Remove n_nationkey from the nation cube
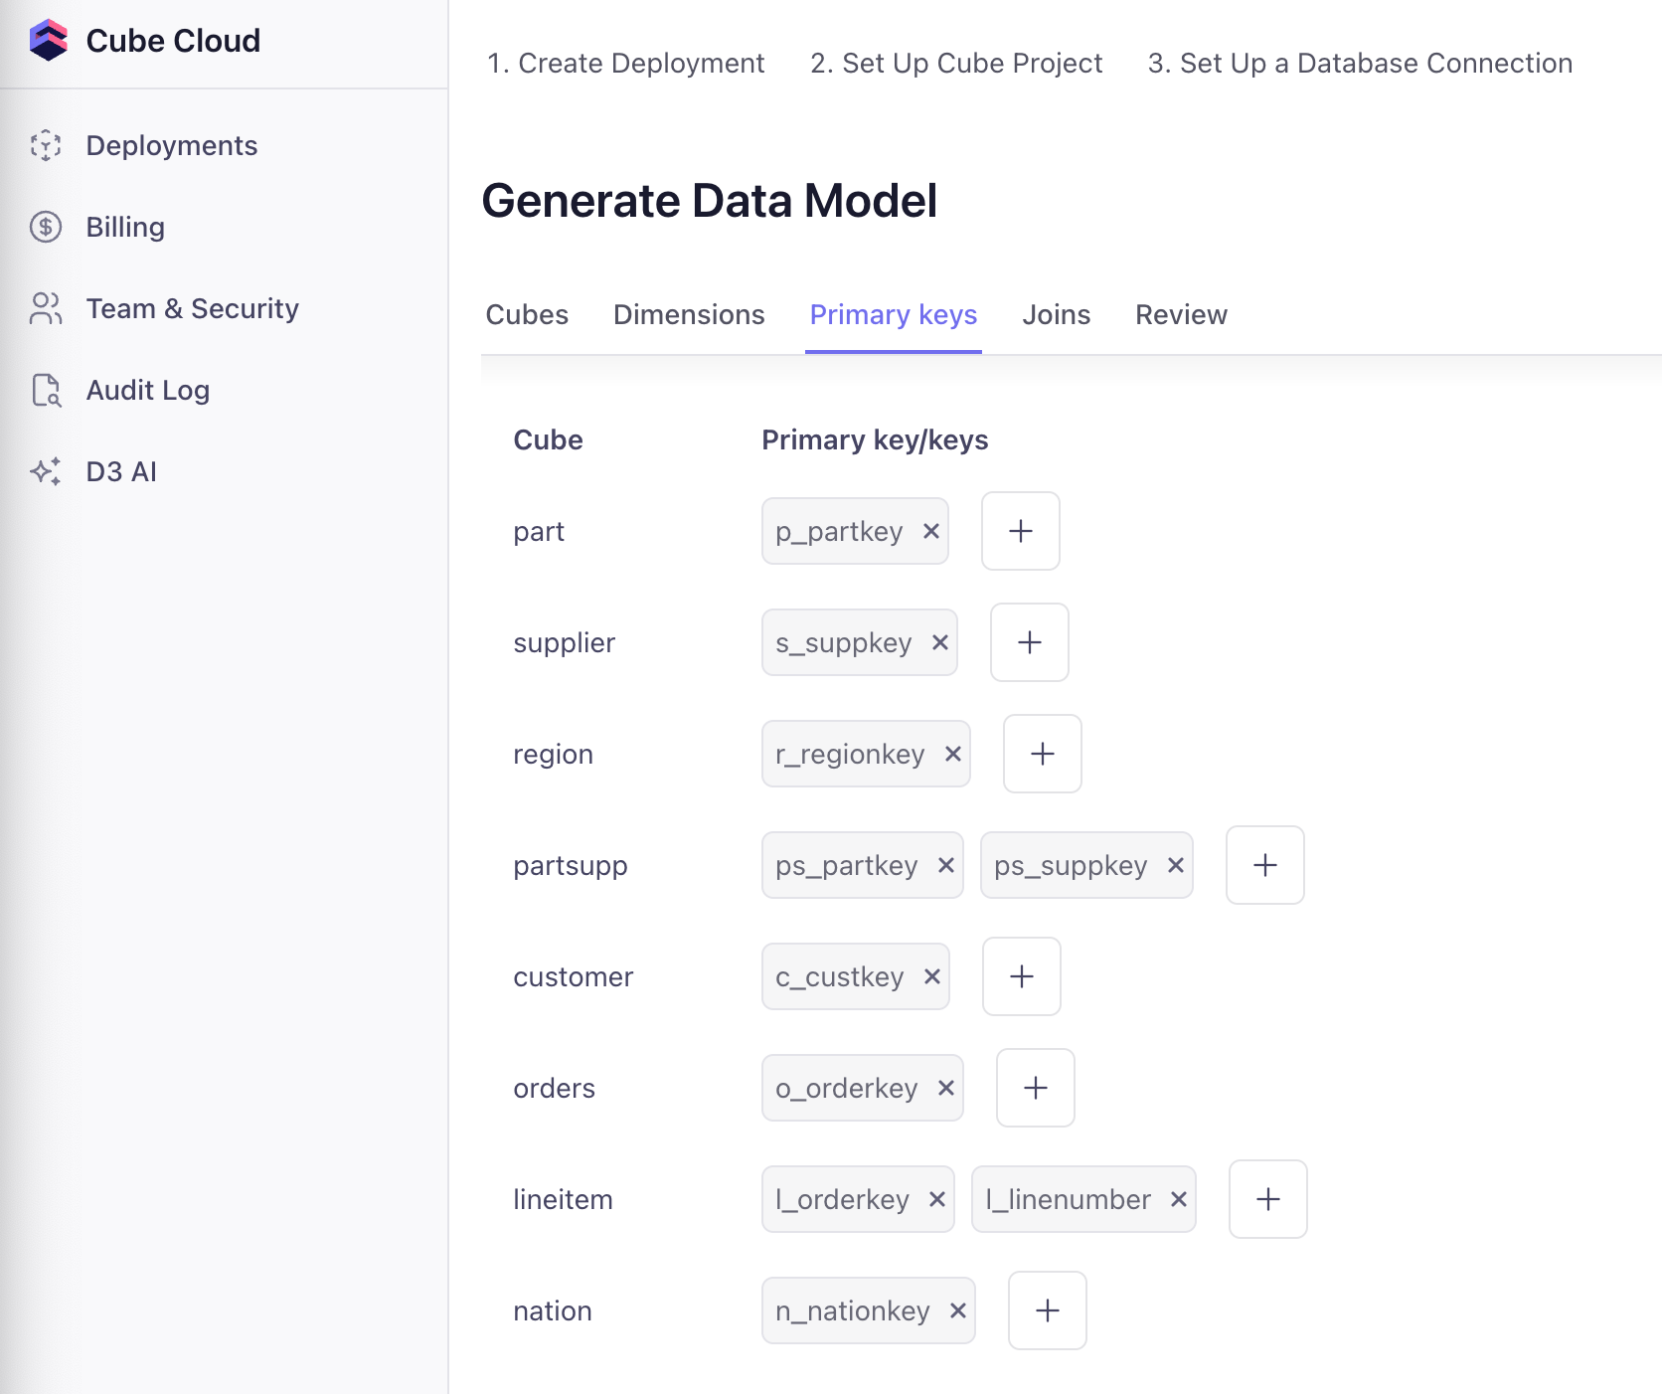Image resolution: width=1662 pixels, height=1394 pixels. coord(958,1311)
